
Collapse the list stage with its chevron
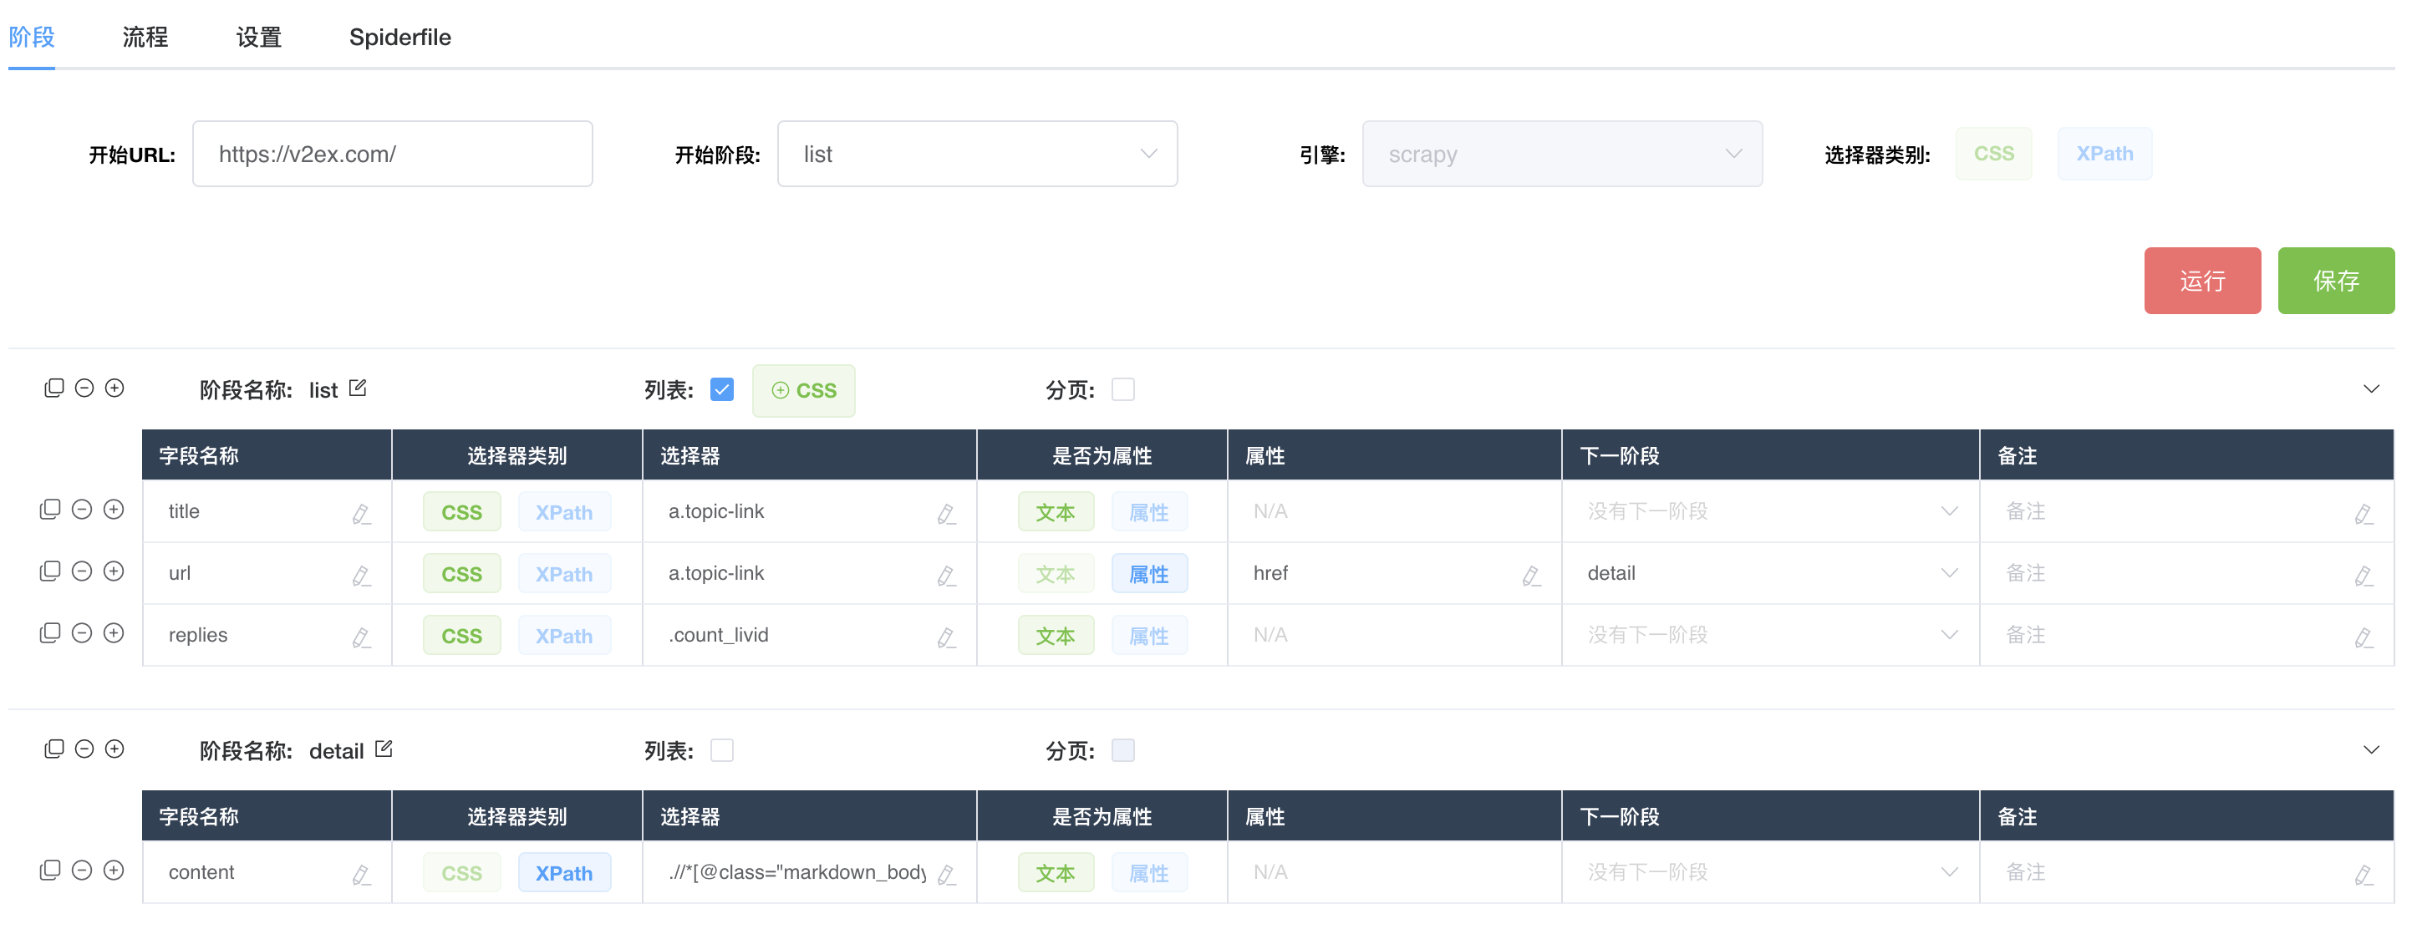pos(2371,389)
